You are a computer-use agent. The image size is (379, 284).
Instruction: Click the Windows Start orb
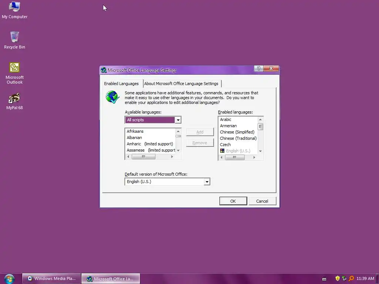point(9,279)
